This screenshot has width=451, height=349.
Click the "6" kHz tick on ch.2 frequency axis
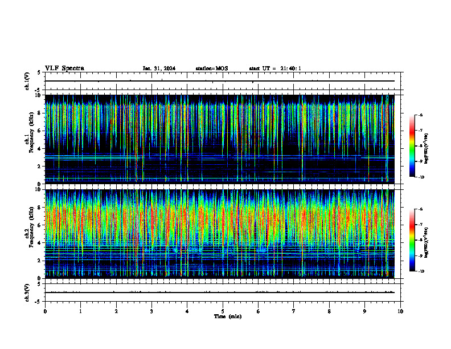tap(40, 225)
